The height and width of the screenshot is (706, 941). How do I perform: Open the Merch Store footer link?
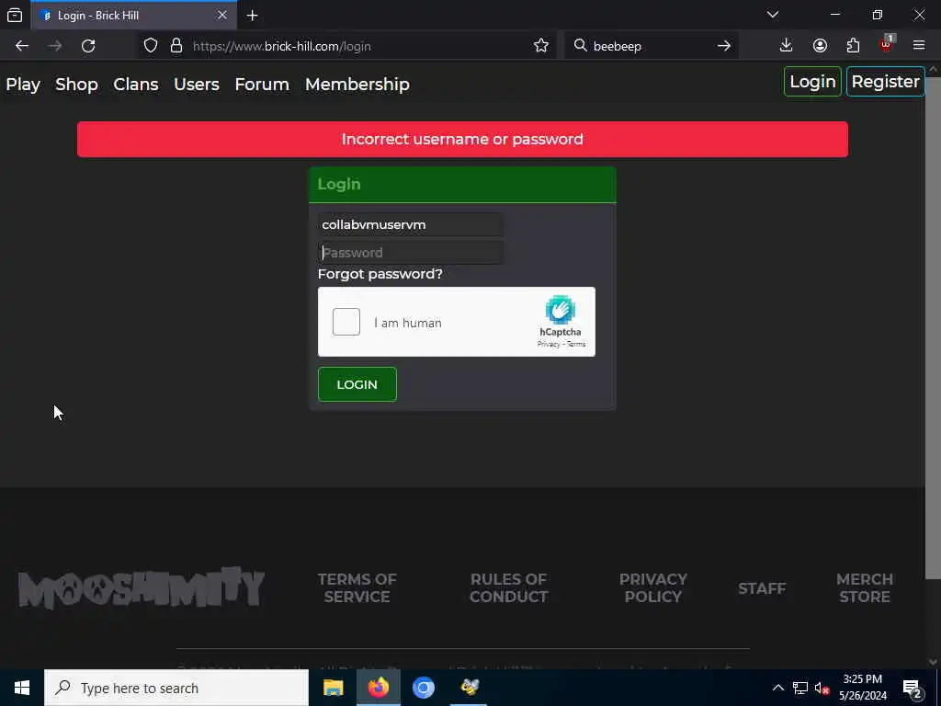click(x=865, y=587)
